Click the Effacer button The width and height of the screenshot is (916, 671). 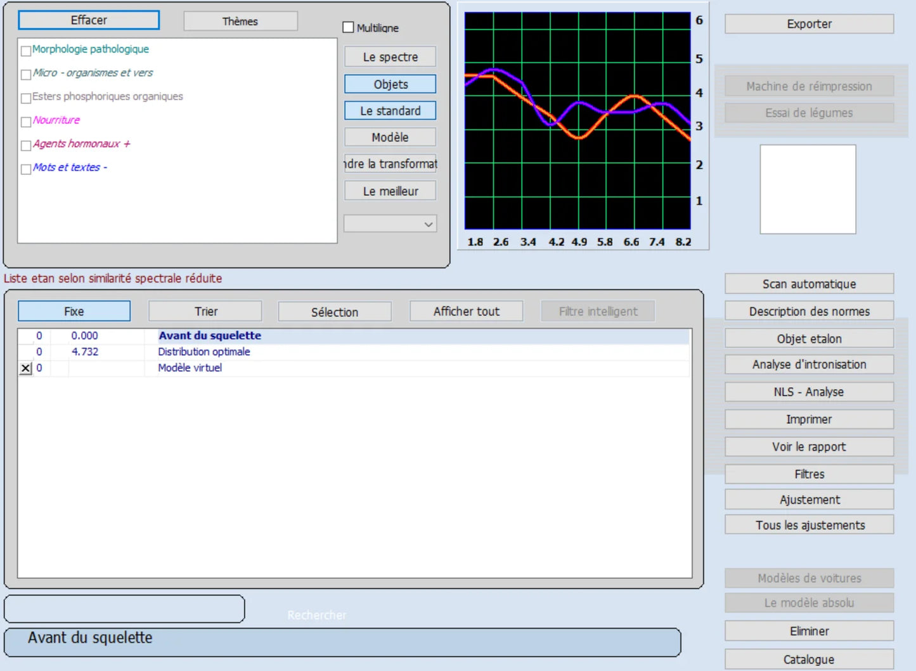point(89,20)
